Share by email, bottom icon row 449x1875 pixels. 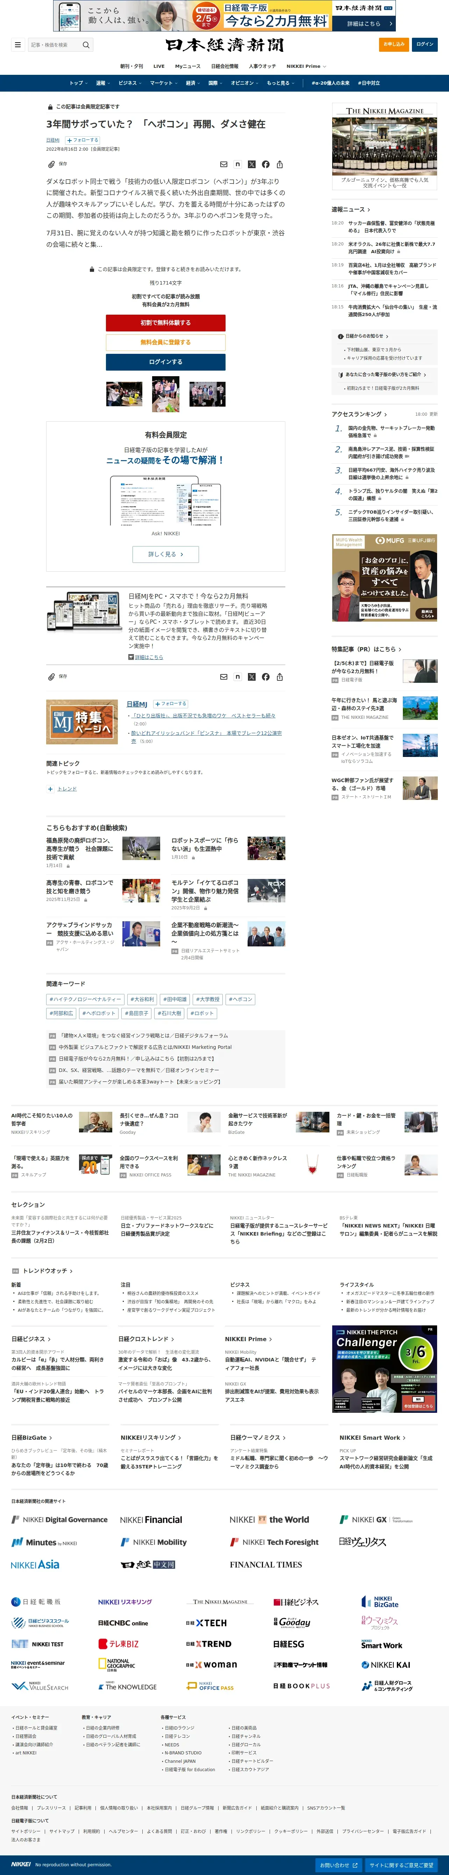click(223, 677)
